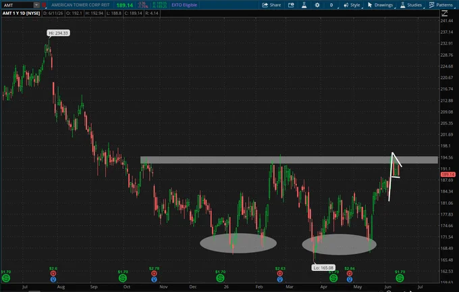459x292 pixels.
Task: Click the H: 192.94 high value
Action: 94,14
